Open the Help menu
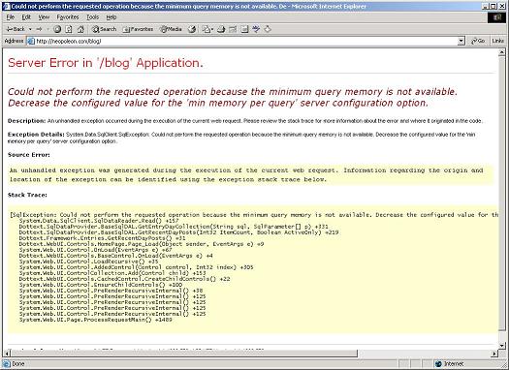This screenshot has height=370, width=509. point(111,17)
